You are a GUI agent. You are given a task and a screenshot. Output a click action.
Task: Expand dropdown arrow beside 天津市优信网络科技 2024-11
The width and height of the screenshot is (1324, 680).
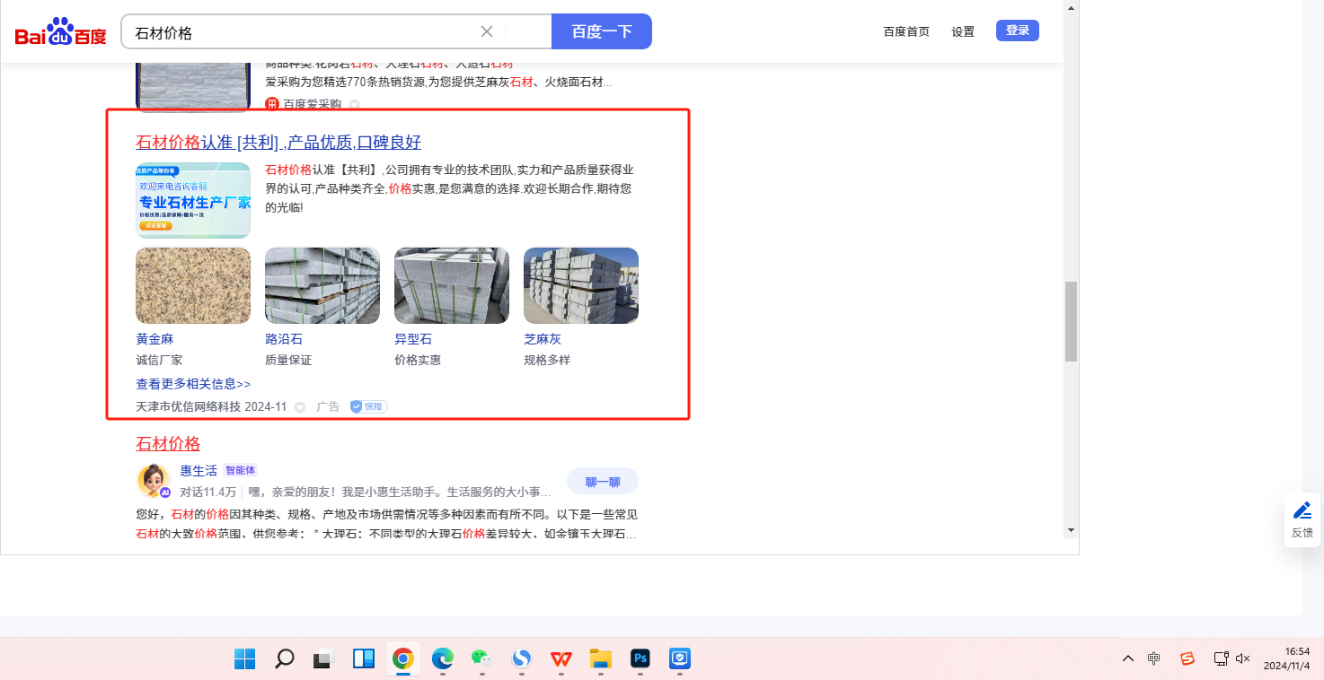tap(300, 407)
